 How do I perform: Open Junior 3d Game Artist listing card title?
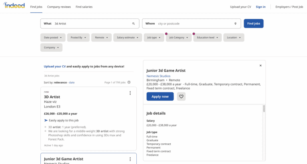click(x=64, y=159)
